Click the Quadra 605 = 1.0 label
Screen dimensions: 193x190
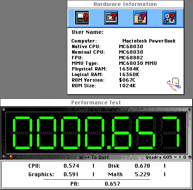point(166,157)
